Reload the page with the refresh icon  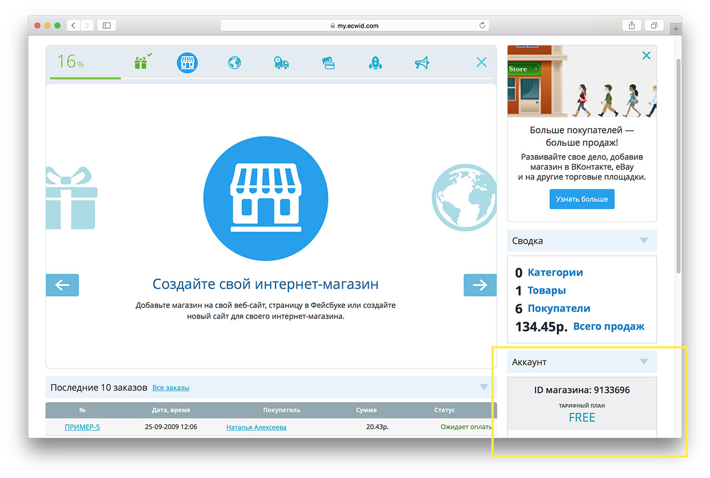click(x=483, y=25)
